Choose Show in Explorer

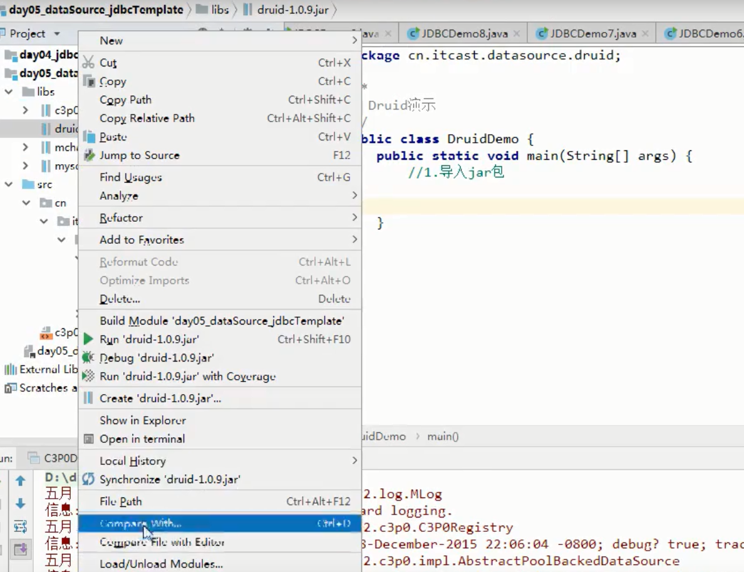[x=219, y=420]
